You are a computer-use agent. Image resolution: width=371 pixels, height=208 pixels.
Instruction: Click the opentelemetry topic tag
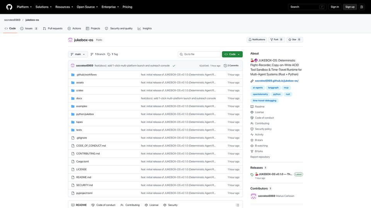[260, 94]
